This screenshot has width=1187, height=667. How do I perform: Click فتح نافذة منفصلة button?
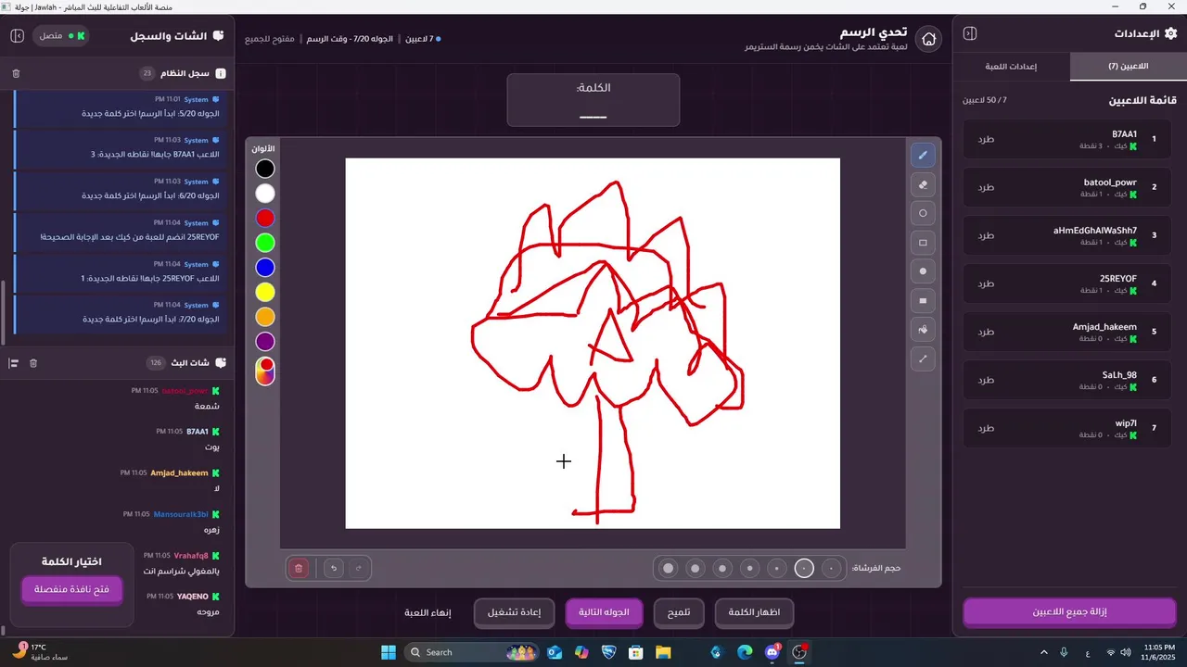pos(71,590)
